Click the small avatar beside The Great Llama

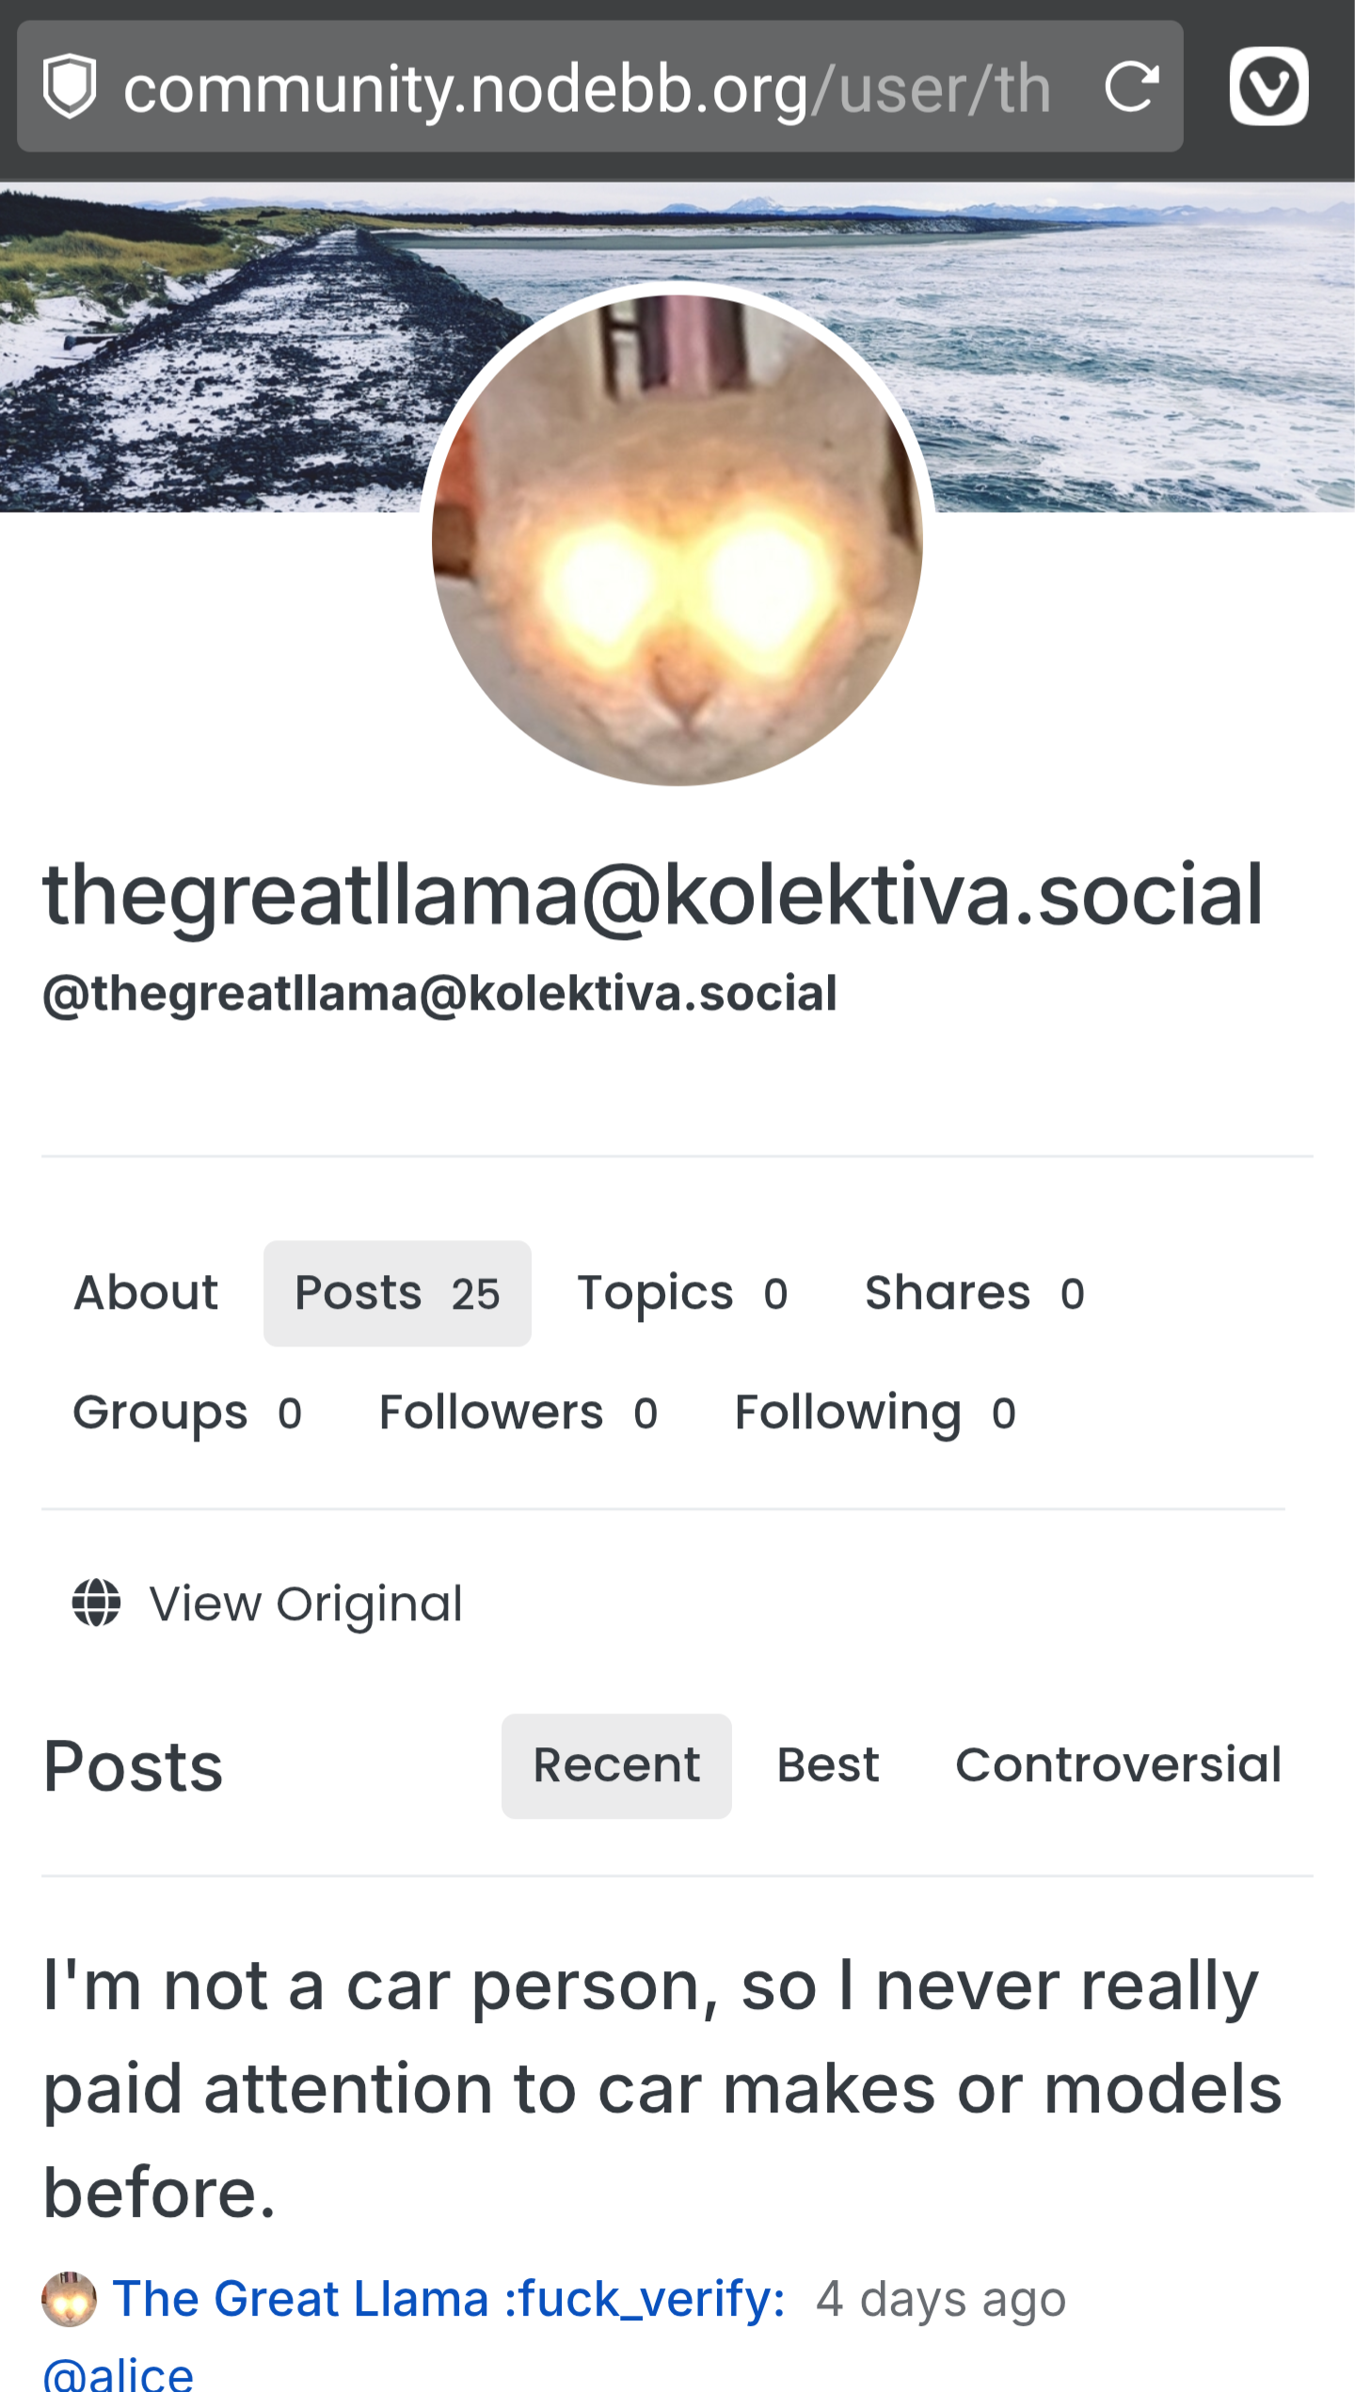69,2299
